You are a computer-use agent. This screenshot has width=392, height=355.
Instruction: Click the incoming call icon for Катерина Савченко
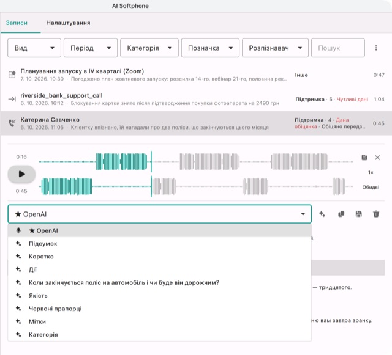12,123
